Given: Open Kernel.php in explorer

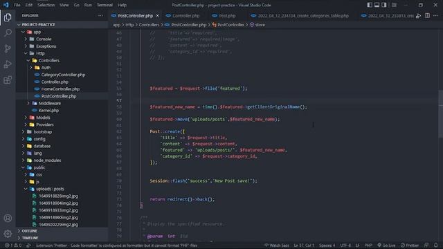Looking at the screenshot, I should point(48,111).
